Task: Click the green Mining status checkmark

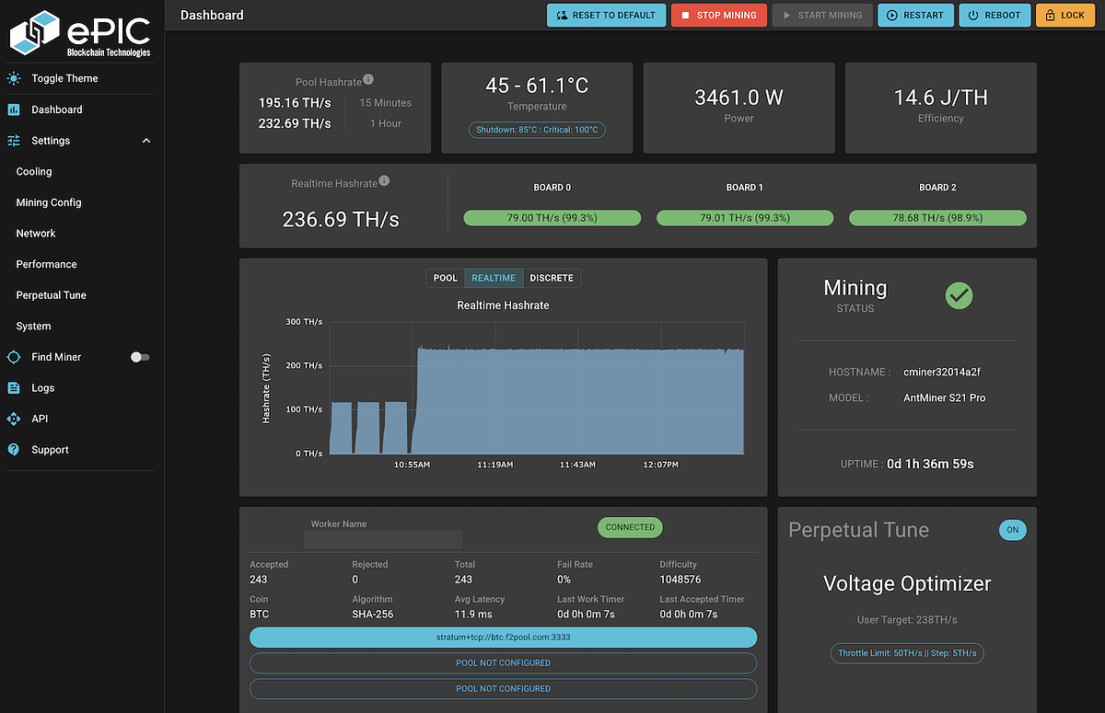Action: pyautogui.click(x=959, y=295)
